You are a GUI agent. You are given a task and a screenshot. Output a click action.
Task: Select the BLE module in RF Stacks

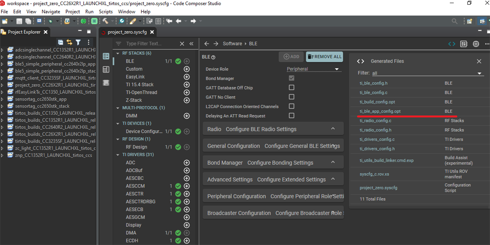click(x=130, y=61)
